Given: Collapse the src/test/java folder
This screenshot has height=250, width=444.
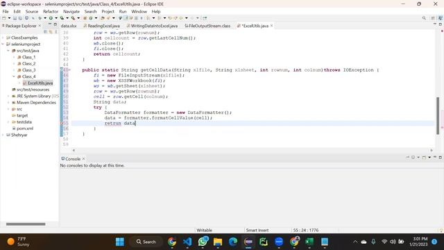Looking at the screenshot, I should pos(8,51).
